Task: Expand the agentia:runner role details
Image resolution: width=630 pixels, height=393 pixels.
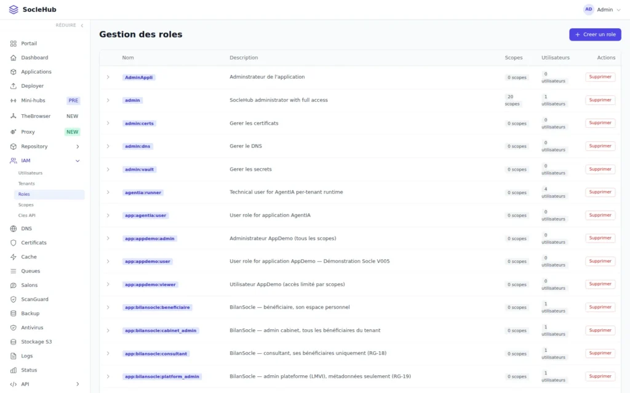Action: pyautogui.click(x=108, y=192)
